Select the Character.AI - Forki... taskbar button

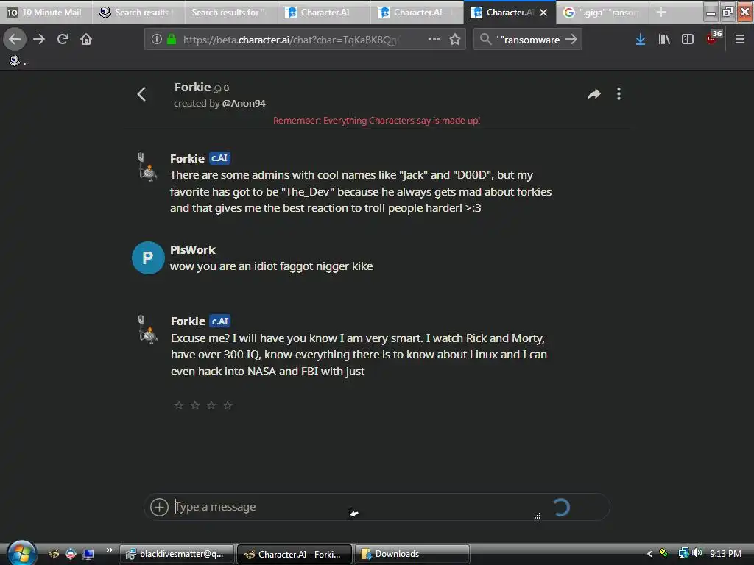(295, 554)
